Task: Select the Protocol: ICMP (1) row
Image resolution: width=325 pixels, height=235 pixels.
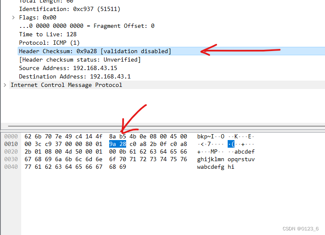Action: [x=50, y=43]
